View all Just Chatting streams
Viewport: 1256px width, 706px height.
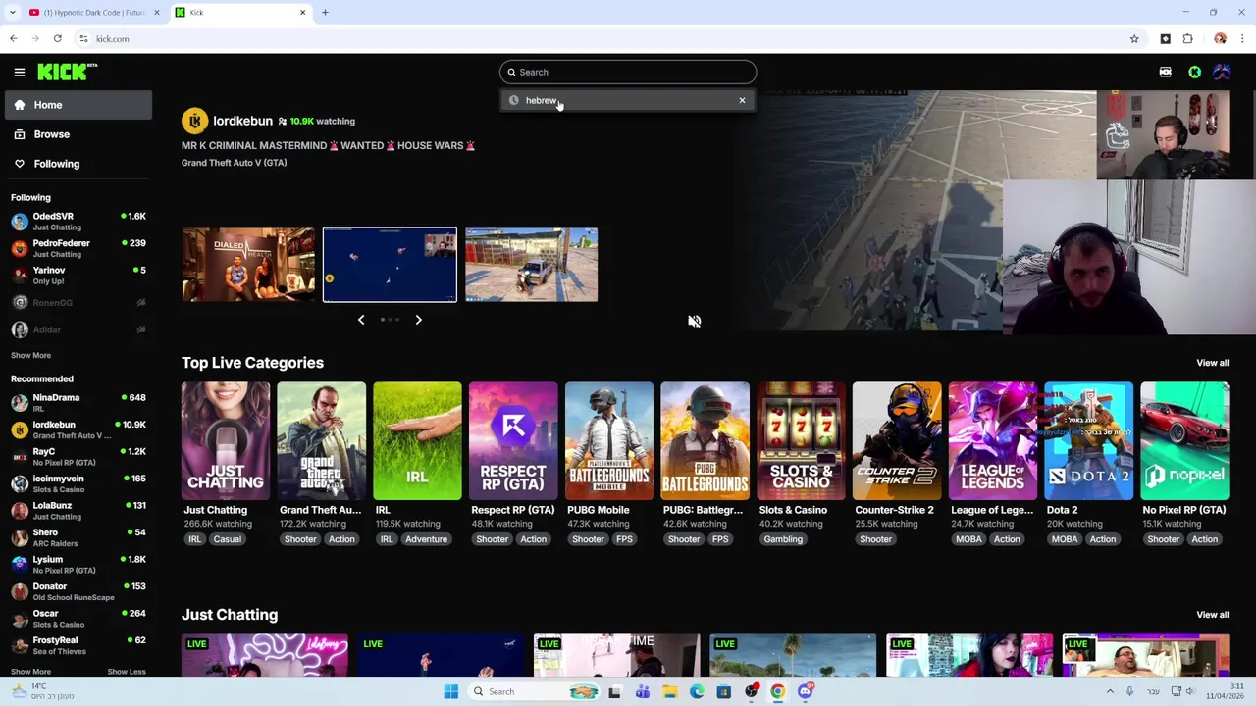point(1212,615)
